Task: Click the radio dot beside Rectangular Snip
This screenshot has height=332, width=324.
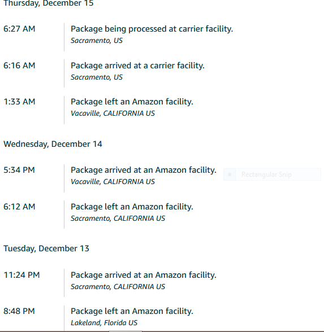Action: (x=230, y=174)
